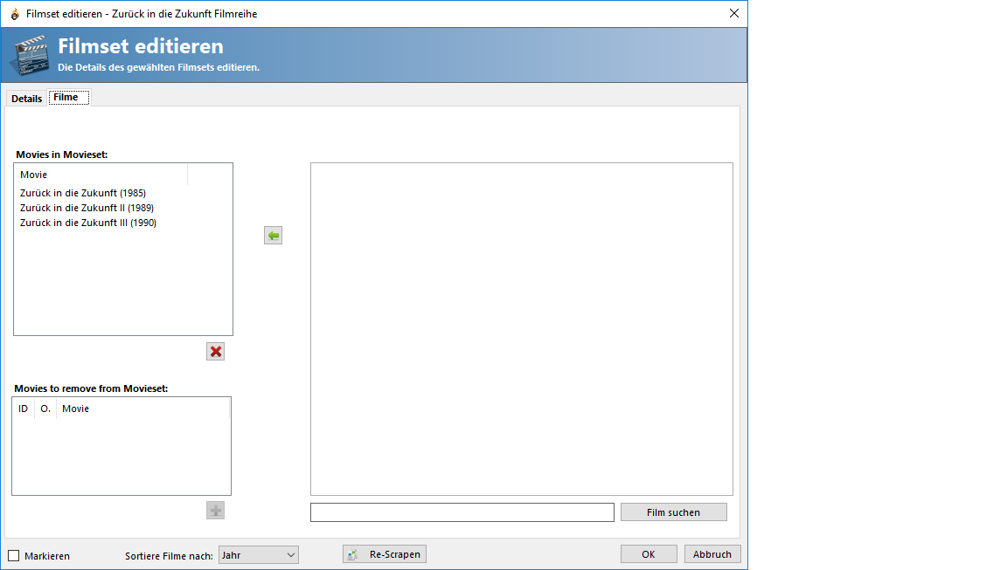
Task: Cancel with the Abbruch button
Action: point(712,554)
